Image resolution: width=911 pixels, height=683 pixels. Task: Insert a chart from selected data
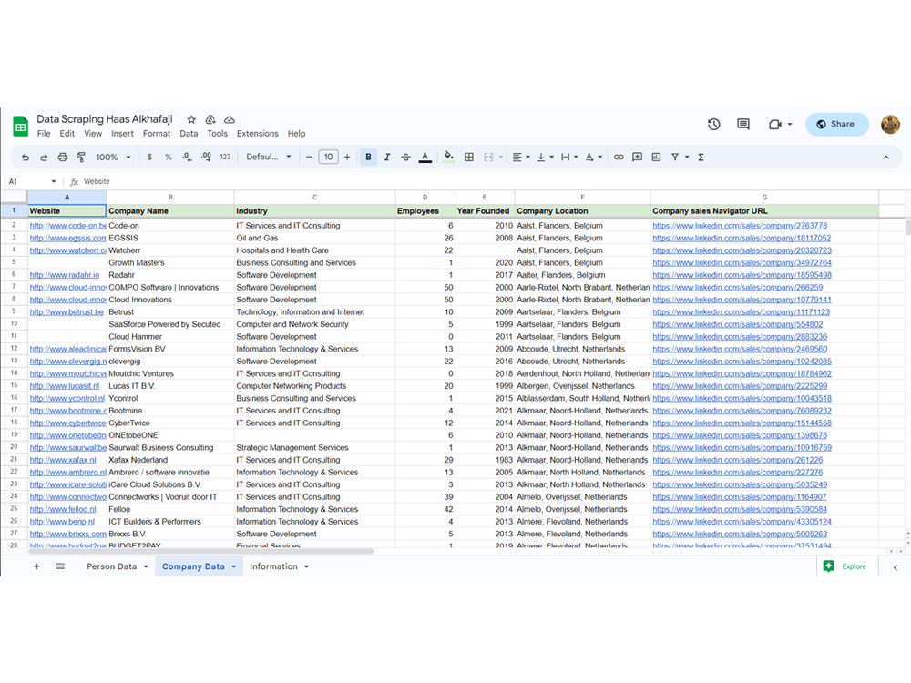click(657, 157)
